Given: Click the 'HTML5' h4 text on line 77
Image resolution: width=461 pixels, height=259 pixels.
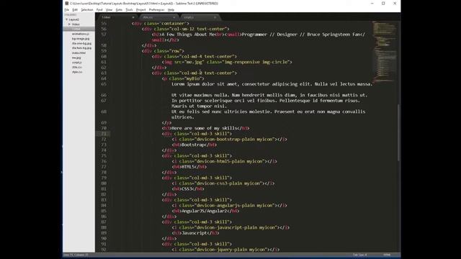Looking at the screenshot, I should [188, 167].
